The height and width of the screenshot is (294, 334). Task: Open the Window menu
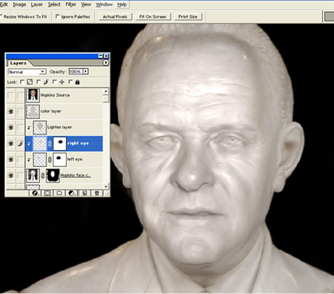point(104,4)
